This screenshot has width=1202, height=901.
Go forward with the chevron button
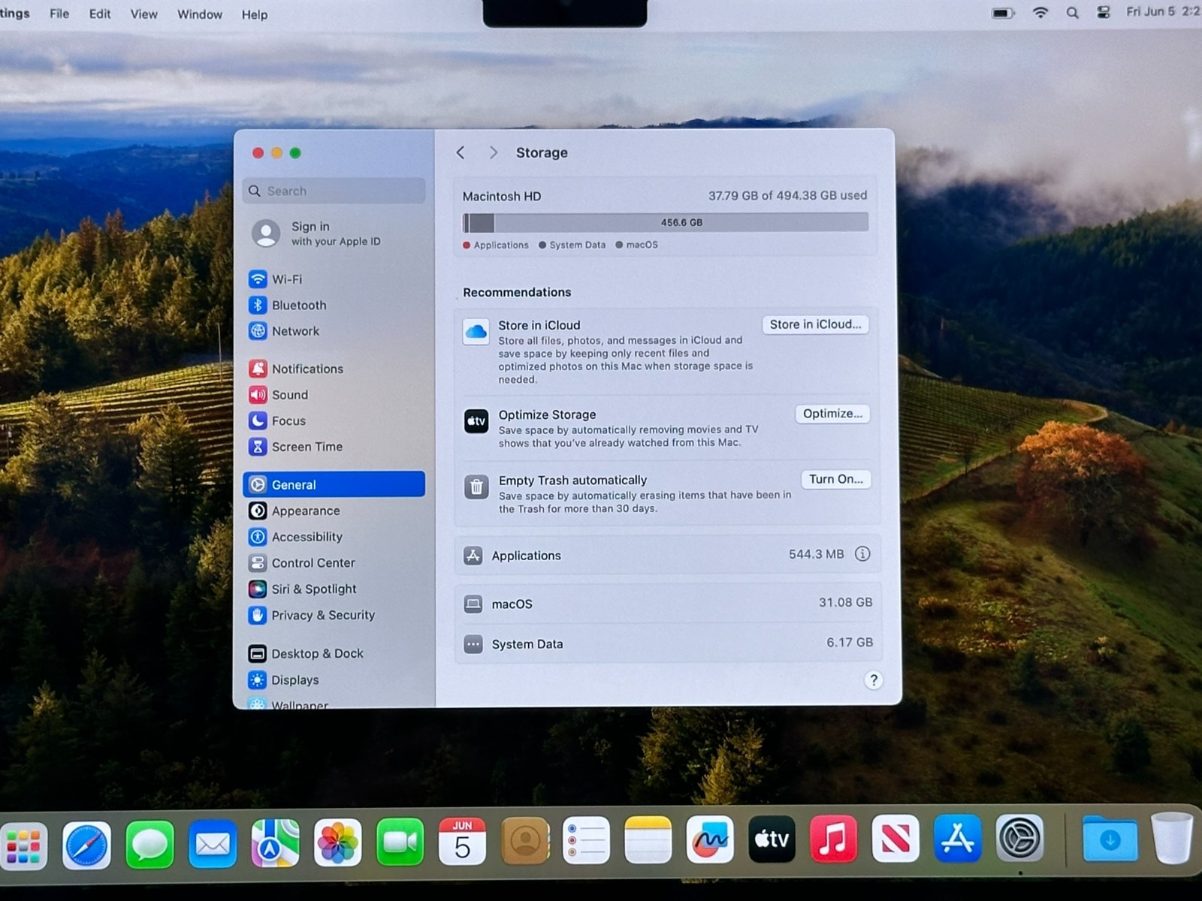point(493,152)
